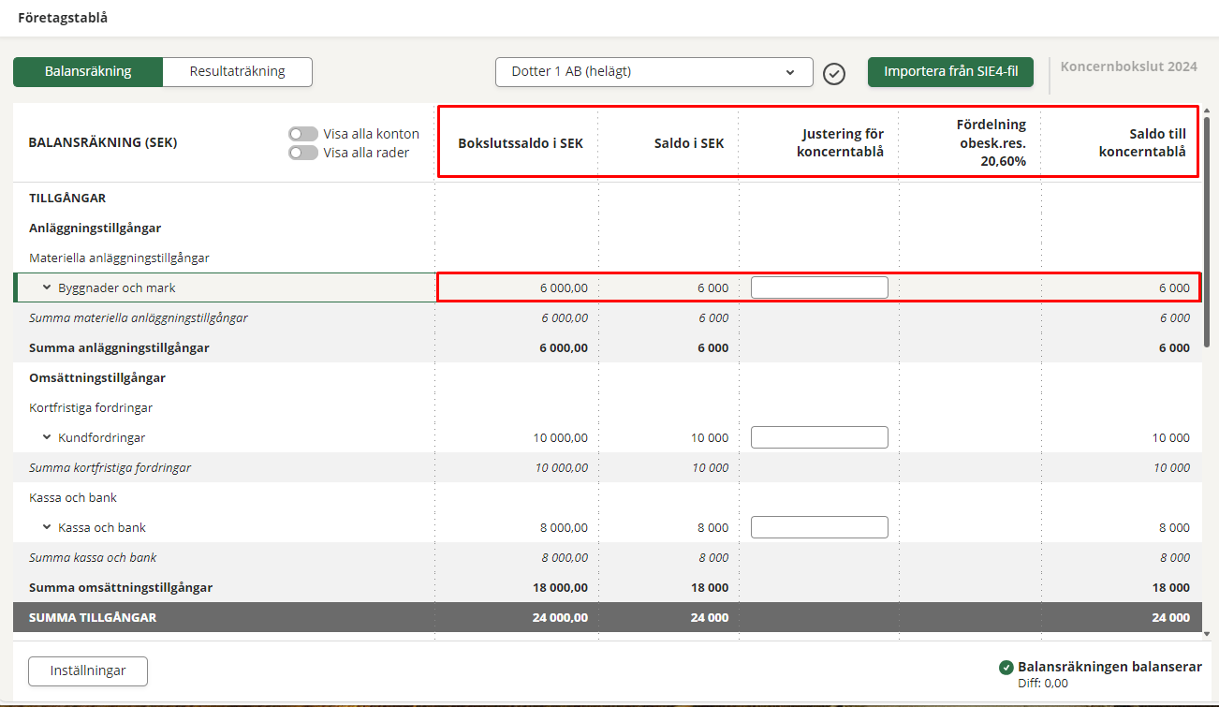
Task: Click the SUMMA TILLGÅNGAR total row
Action: click(93, 617)
